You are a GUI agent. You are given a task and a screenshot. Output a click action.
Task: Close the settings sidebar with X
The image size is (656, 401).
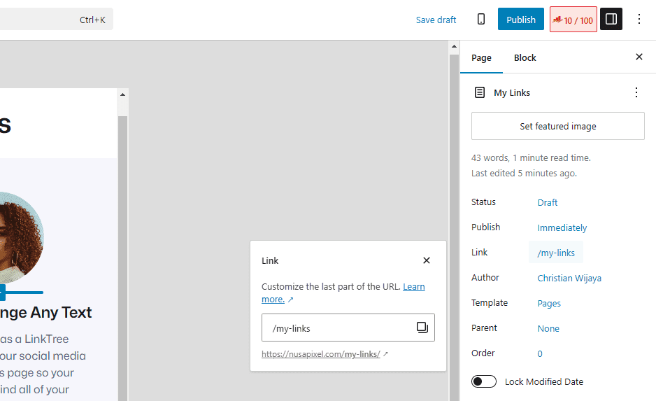639,57
